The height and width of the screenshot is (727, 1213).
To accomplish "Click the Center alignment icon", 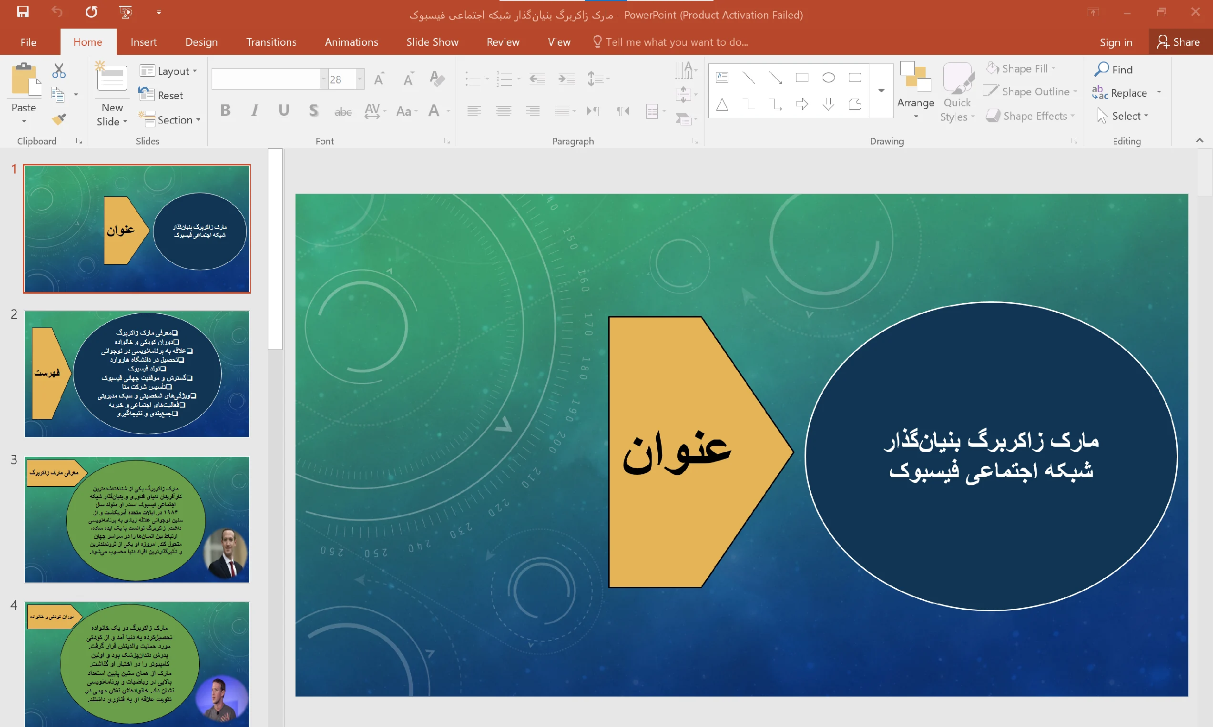I will click(503, 111).
